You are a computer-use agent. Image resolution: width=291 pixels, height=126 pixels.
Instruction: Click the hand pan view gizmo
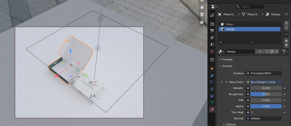202,7
